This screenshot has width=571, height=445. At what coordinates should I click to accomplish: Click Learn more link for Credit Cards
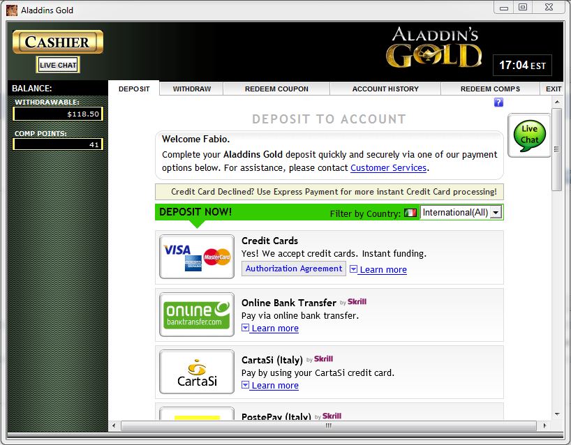383,270
